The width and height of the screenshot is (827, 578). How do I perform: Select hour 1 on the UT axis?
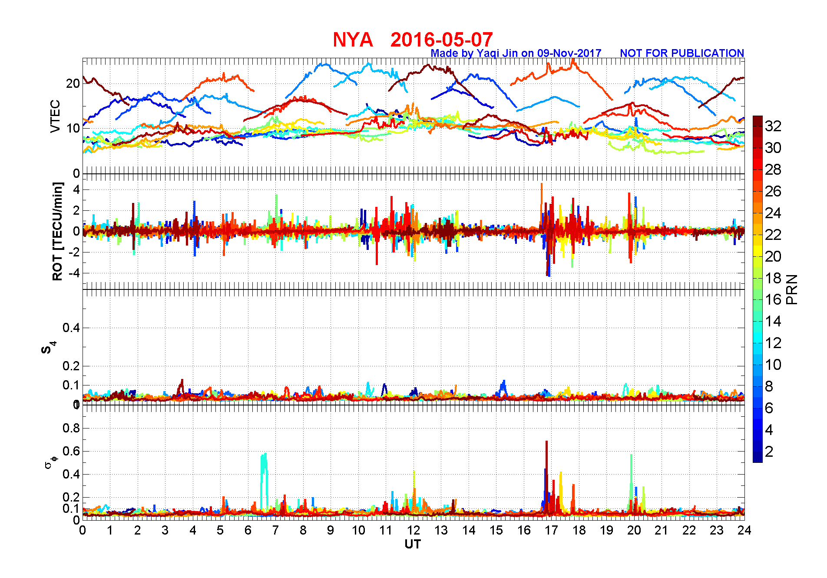(x=110, y=530)
